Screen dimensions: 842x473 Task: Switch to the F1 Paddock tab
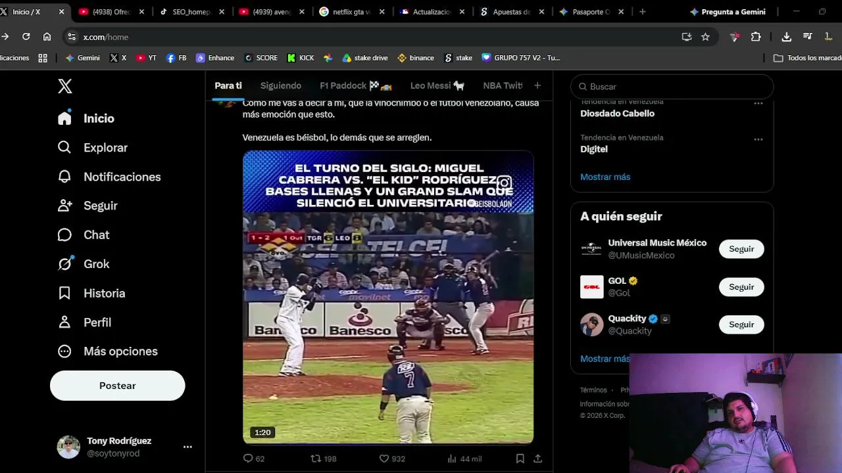tap(356, 85)
